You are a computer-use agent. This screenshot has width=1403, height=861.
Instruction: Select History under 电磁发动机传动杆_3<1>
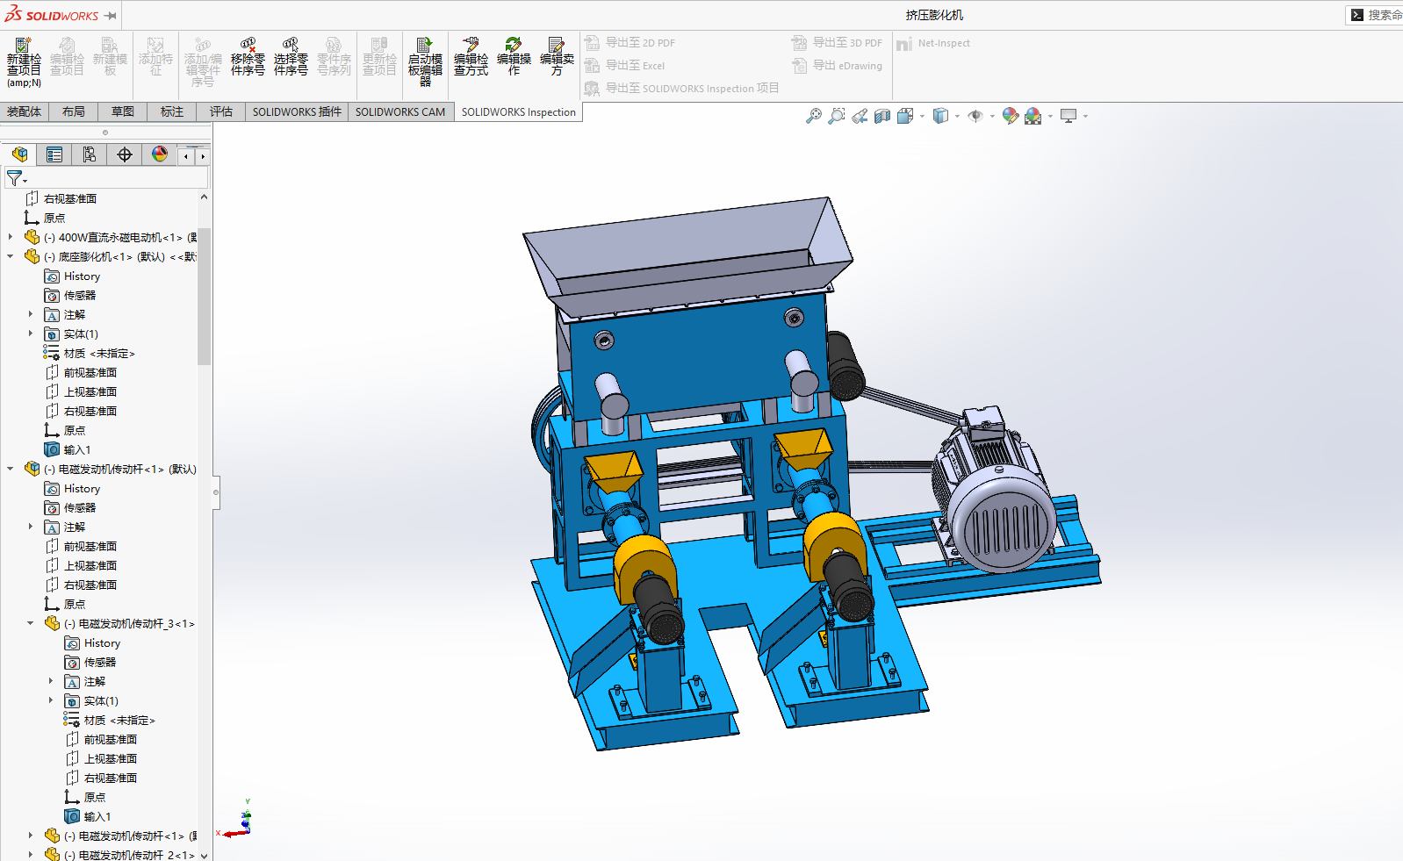click(92, 642)
